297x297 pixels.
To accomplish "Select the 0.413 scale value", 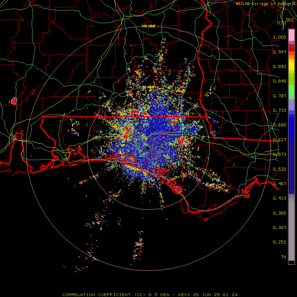I will coord(280,198).
